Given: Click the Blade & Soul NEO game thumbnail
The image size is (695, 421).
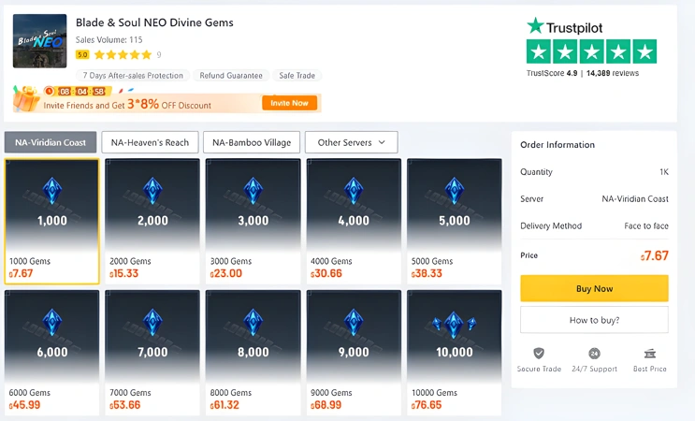Looking at the screenshot, I should click(39, 41).
